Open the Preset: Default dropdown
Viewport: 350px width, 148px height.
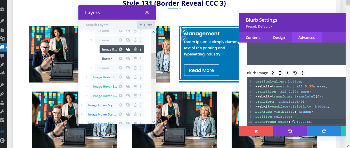point(259,26)
